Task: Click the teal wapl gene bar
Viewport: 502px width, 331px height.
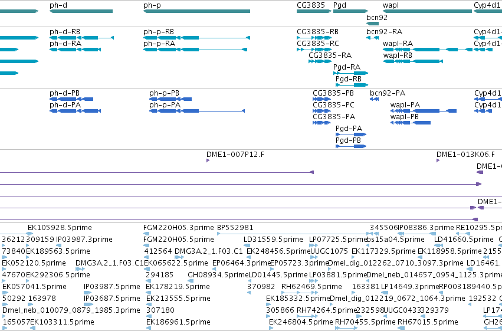Action: point(428,11)
